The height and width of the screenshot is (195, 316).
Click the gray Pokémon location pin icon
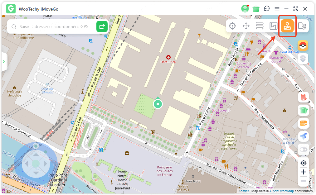point(303,59)
